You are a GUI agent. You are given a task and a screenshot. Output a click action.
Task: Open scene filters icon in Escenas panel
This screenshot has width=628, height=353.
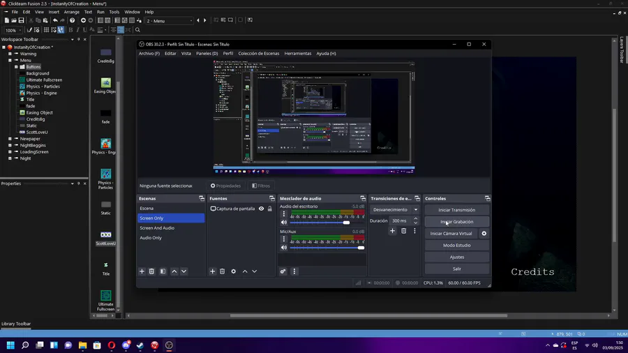pos(163,271)
